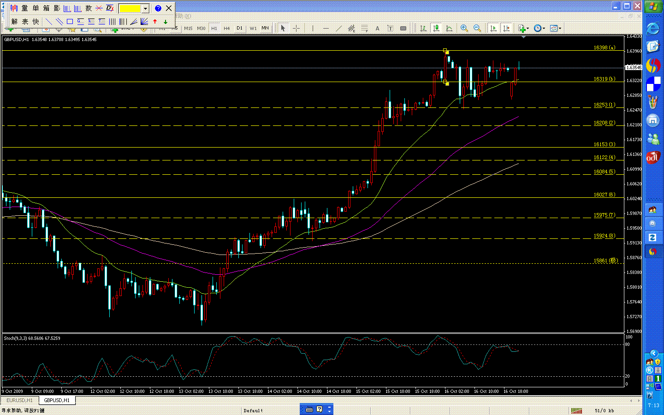Switch chart to H1 timeframe
This screenshot has width=664, height=415.
(x=214, y=28)
